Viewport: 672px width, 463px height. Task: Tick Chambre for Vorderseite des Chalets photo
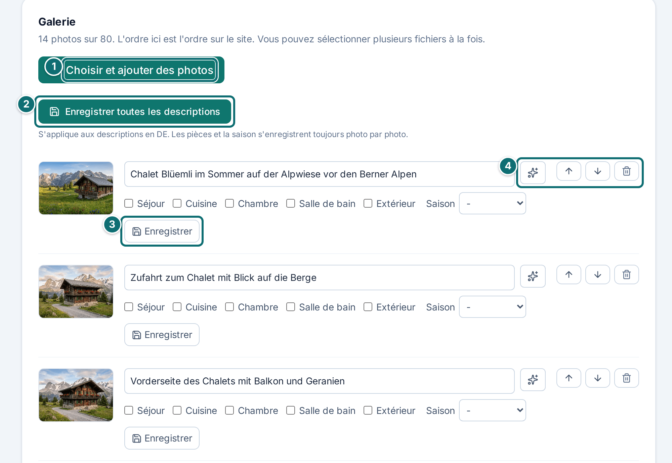[229, 410]
